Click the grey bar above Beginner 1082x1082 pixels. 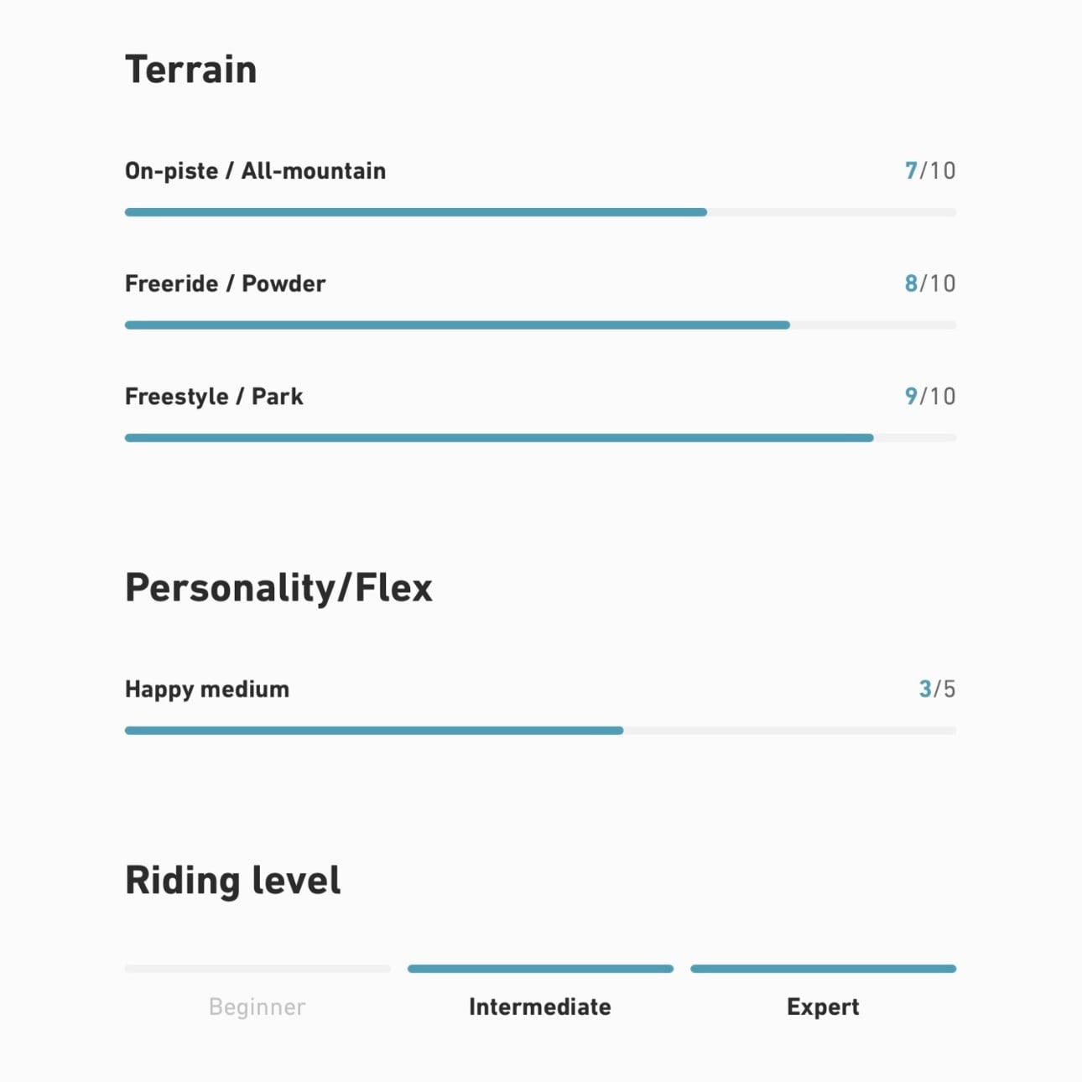tap(257, 969)
